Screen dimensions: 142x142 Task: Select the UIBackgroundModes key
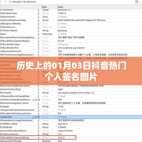point(10,24)
